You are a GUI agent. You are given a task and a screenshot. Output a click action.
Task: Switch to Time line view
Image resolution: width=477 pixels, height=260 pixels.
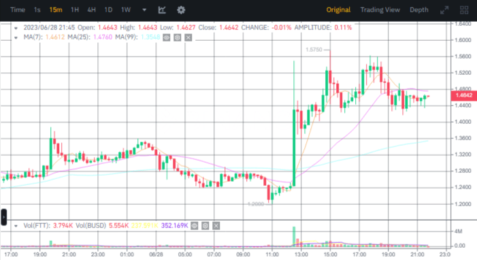point(18,10)
